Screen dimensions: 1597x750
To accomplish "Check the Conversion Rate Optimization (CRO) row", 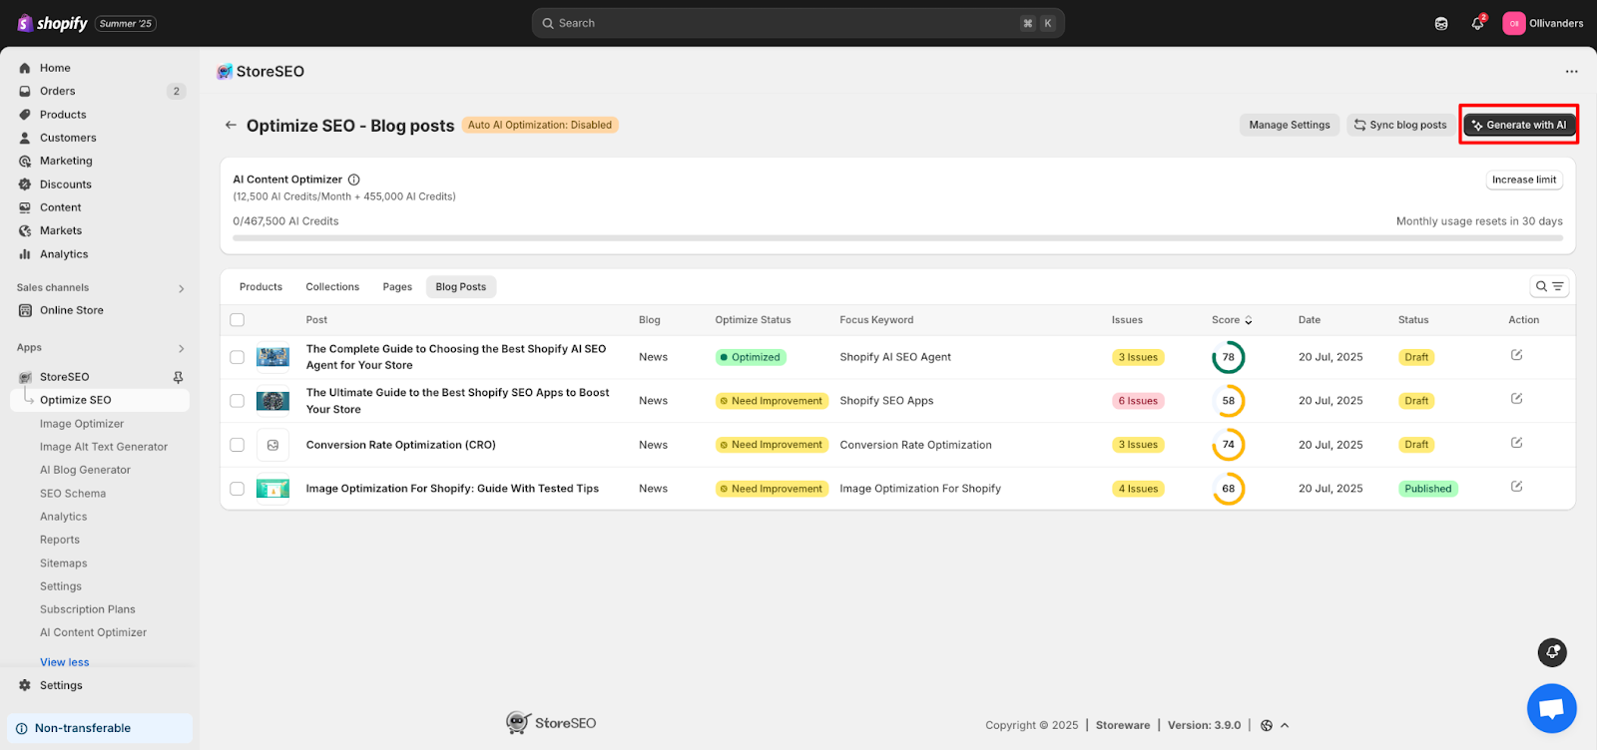I will click(237, 445).
